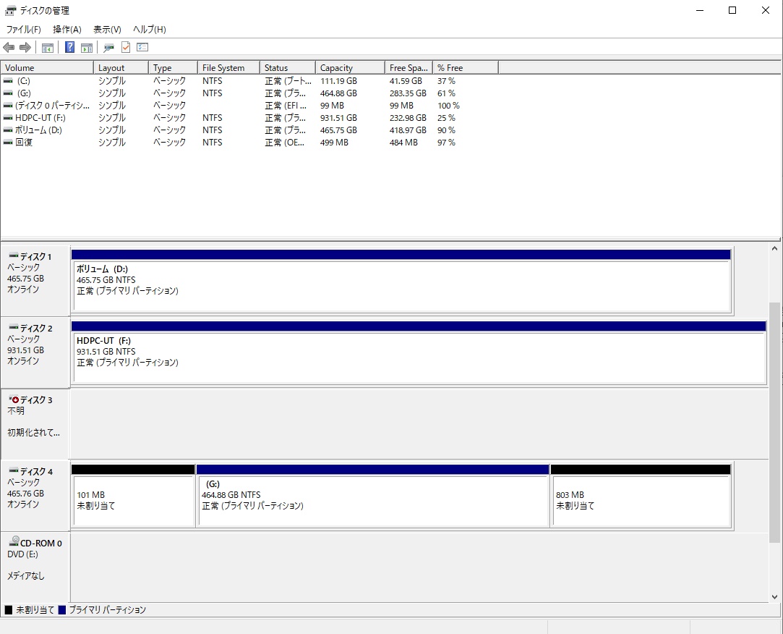Image resolution: width=783 pixels, height=634 pixels.
Task: Click the show/hide action pane icon
Action: tap(87, 48)
